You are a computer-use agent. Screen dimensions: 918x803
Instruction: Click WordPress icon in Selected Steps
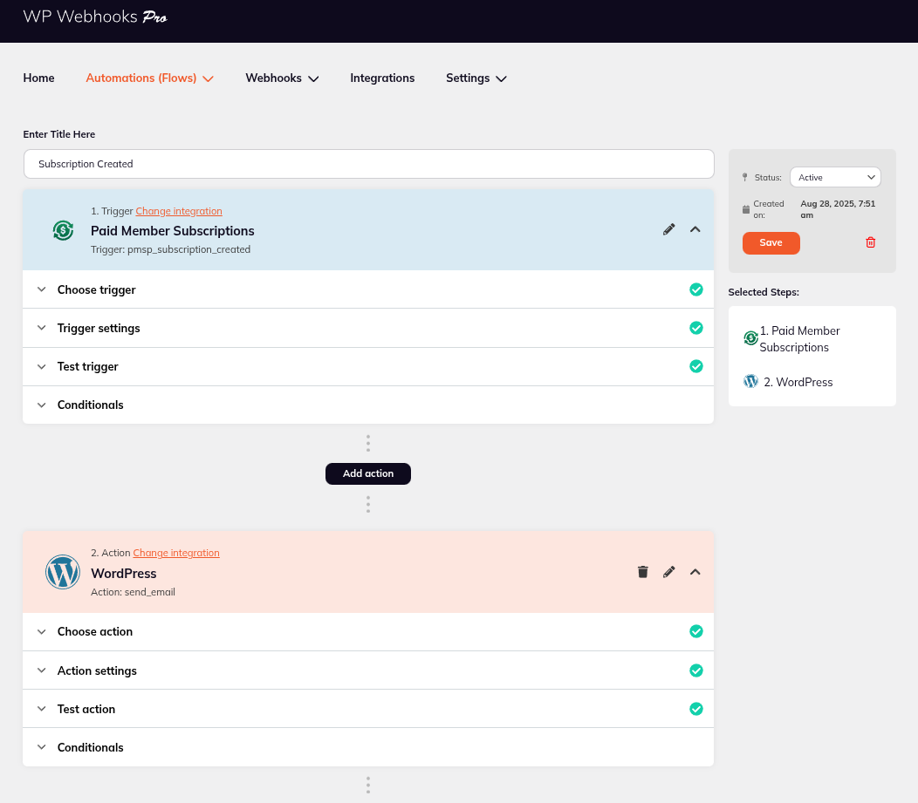pos(750,381)
